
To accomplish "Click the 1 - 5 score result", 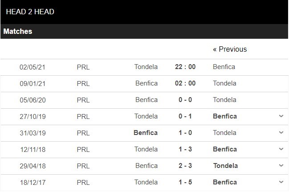I will (x=185, y=182).
